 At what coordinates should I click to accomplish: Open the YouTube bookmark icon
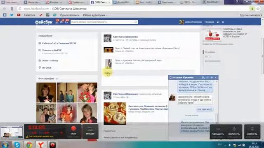tap(19, 15)
